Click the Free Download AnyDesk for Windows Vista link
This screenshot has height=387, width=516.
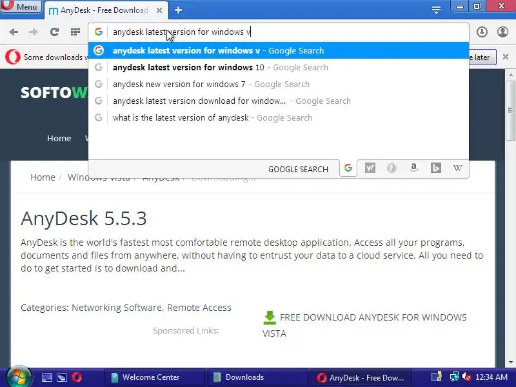(x=364, y=325)
